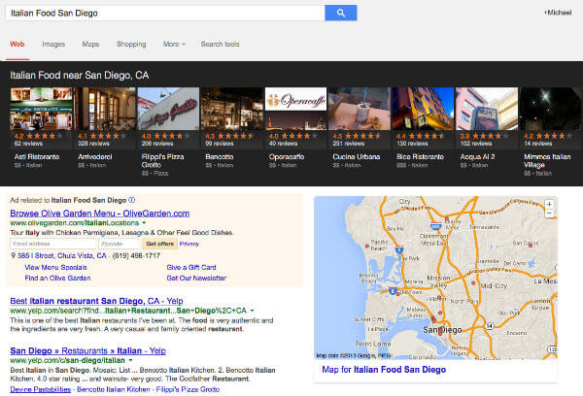Open the dropdown arrow after the yelp.com/search URL
This screenshot has width=583, height=396.
click(x=252, y=311)
